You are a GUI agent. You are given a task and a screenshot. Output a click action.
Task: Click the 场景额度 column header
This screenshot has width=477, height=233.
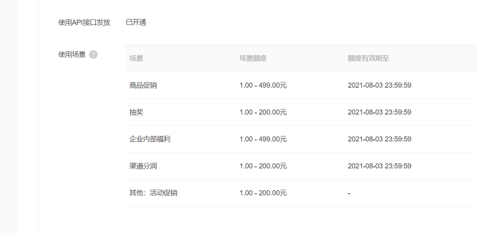[x=253, y=58]
